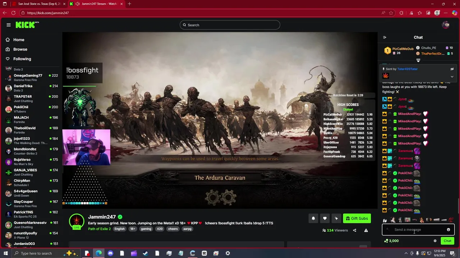Open Steam from taskbar

(146, 253)
